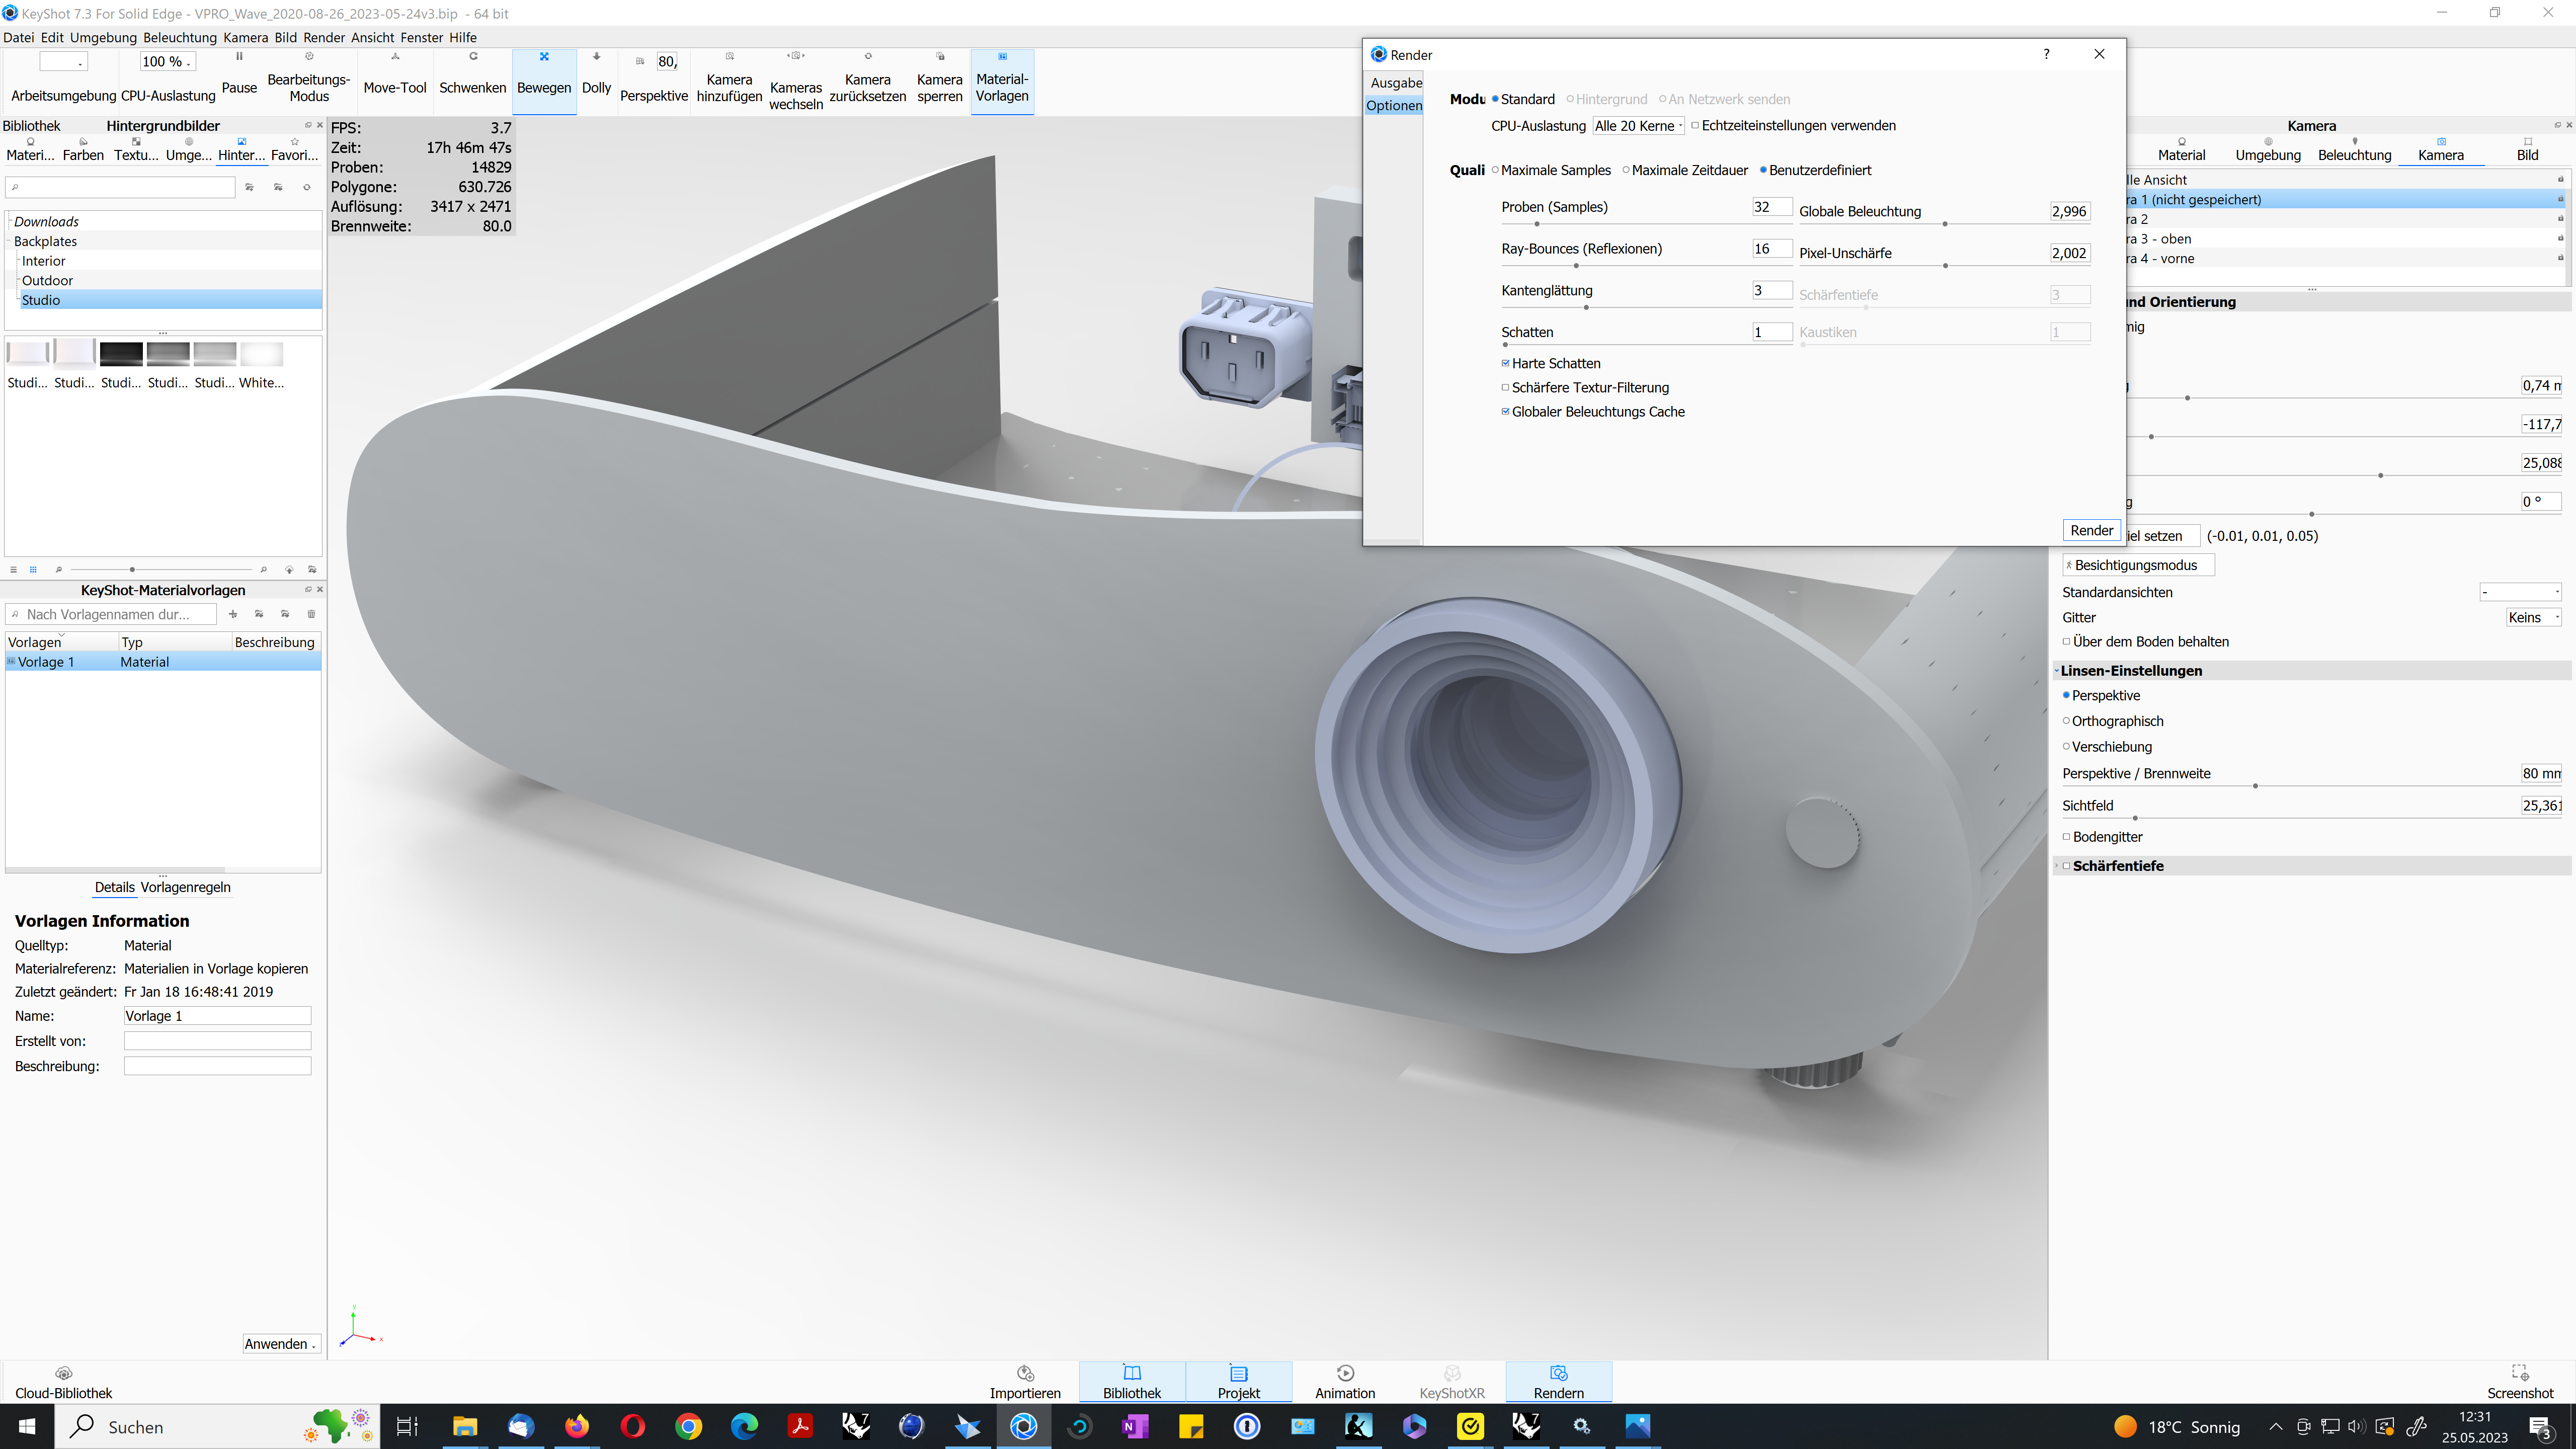The image size is (2576, 1449).
Task: Open CPU-Auslastung Alle 20 Kerne dropdown
Action: [1638, 126]
